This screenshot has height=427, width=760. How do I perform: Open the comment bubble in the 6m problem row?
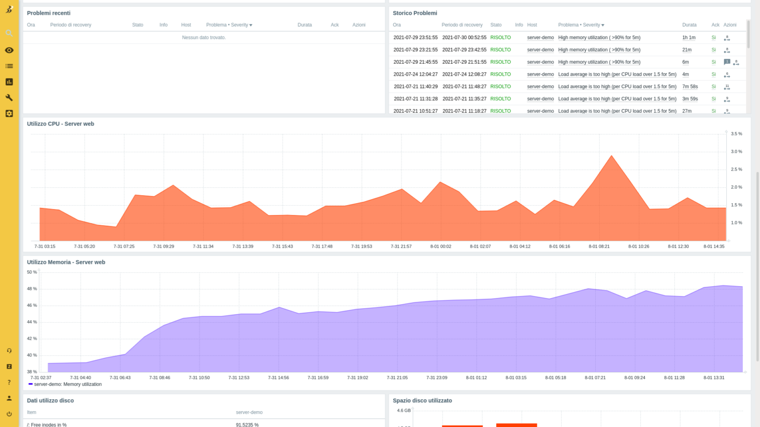(x=727, y=62)
